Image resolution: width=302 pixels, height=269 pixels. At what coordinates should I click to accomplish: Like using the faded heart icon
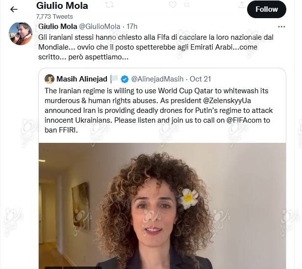click(x=173, y=4)
